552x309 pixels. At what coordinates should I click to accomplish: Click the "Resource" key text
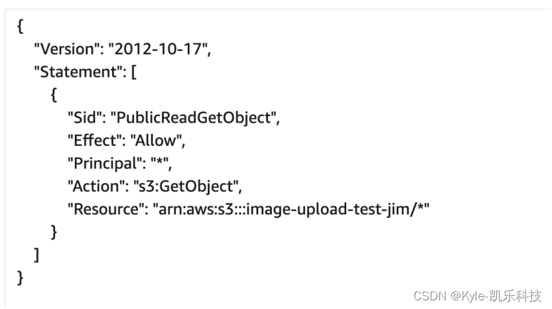point(103,209)
